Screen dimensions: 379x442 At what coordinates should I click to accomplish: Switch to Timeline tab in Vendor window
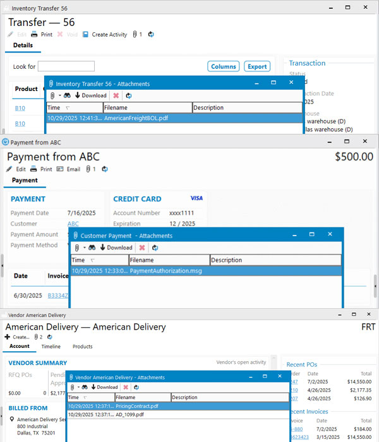[x=51, y=347]
